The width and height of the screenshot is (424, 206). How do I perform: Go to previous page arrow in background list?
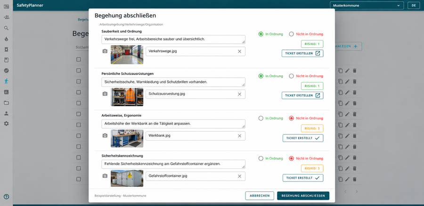point(345,191)
